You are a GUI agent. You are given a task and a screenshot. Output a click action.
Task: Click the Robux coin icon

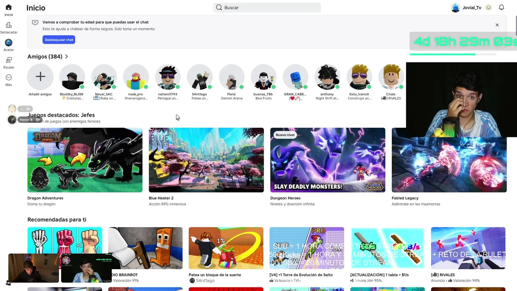[489, 7]
